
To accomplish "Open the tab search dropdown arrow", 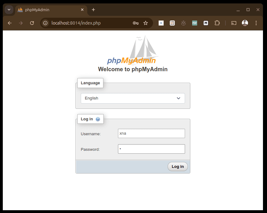I will 9,10.
